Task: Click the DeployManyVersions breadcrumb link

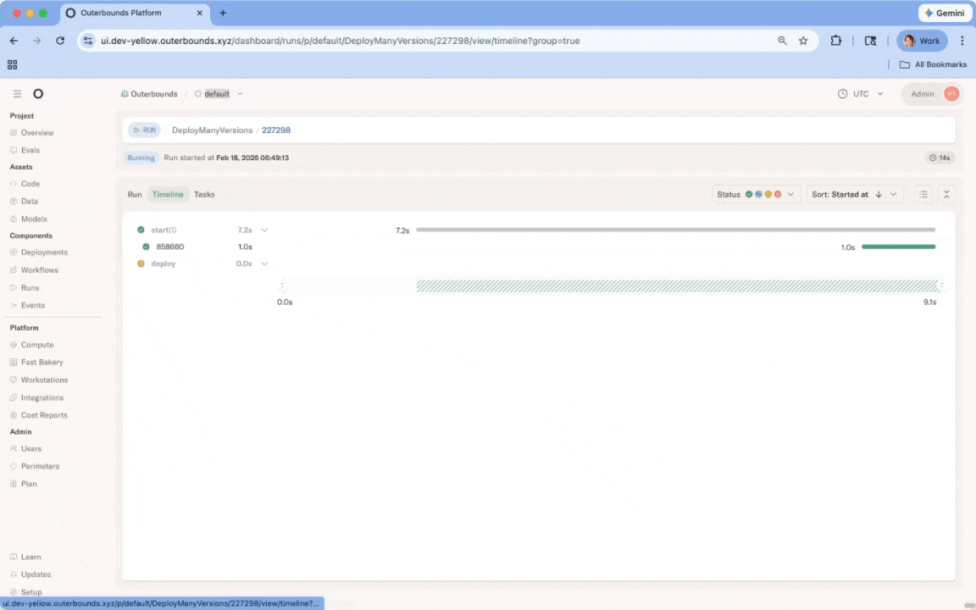Action: click(213, 130)
